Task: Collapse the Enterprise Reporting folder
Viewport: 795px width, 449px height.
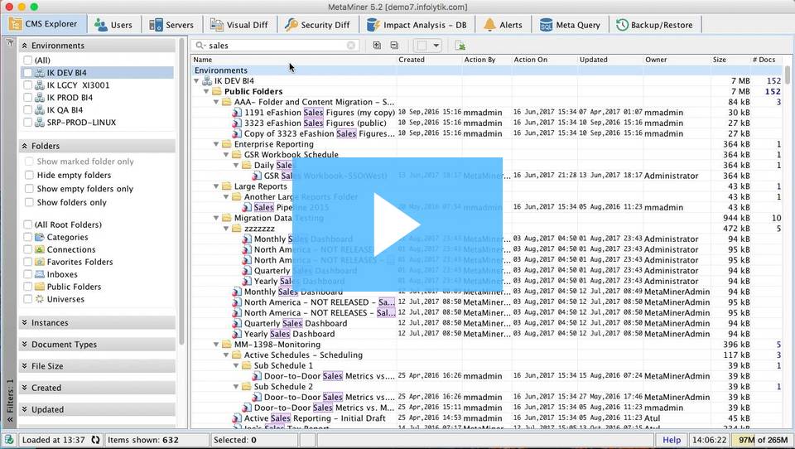Action: click(216, 144)
